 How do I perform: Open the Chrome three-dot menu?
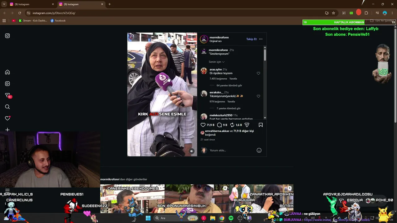pos(392,13)
